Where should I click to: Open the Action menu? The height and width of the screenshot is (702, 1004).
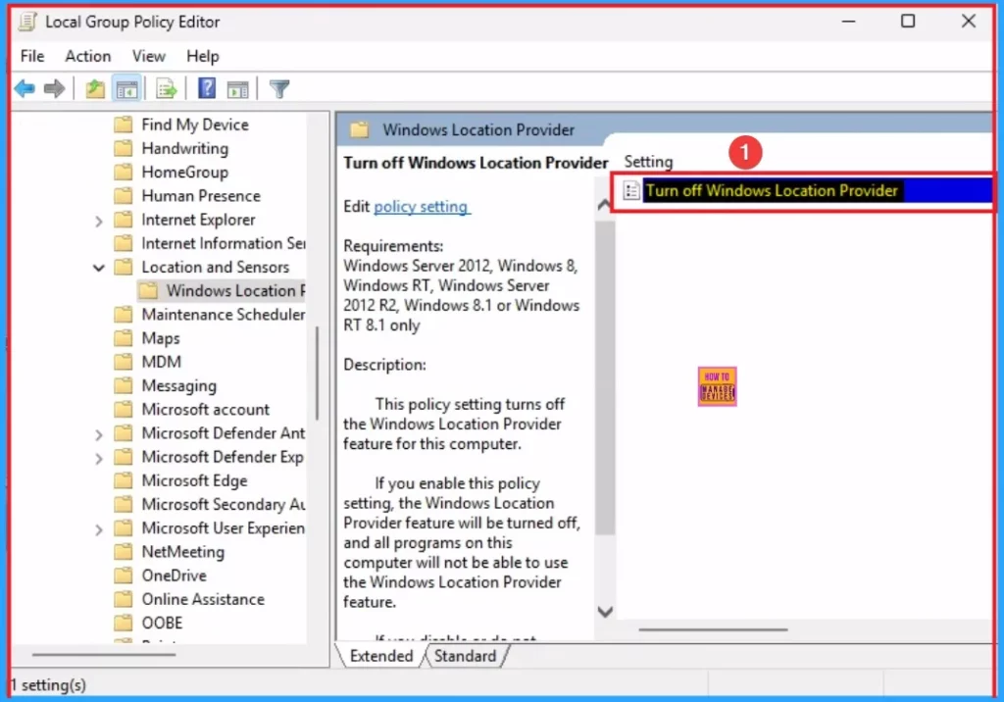(x=87, y=56)
